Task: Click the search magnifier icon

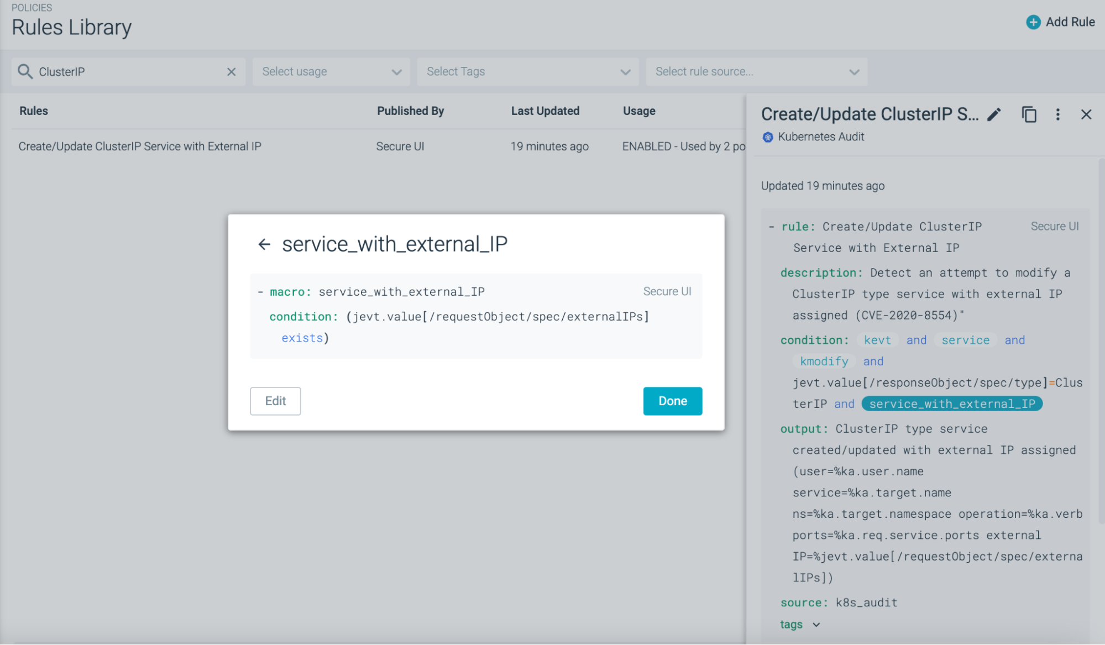Action: pyautogui.click(x=25, y=71)
